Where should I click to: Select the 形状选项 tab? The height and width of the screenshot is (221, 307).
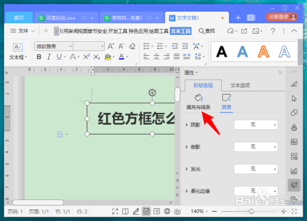pyautogui.click(x=203, y=85)
